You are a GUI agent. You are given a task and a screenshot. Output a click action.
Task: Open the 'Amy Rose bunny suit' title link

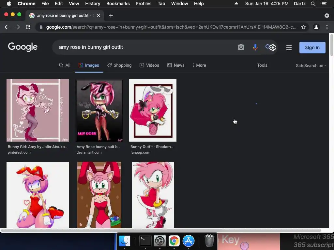tap(98, 147)
